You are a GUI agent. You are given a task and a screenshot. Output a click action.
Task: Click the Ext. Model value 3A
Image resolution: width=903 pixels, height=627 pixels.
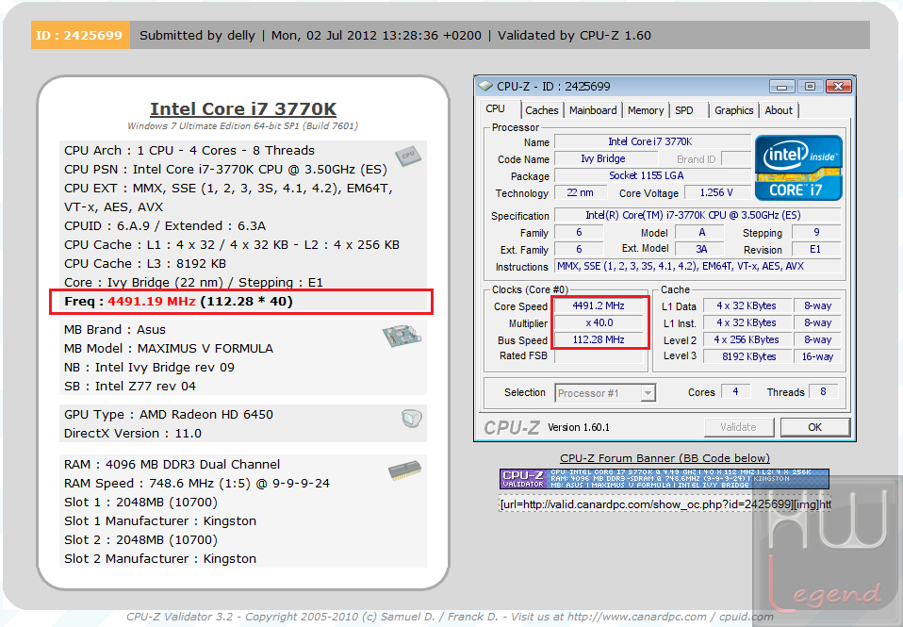tap(700, 250)
